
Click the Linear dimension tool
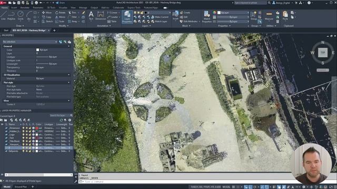pos(112,13)
